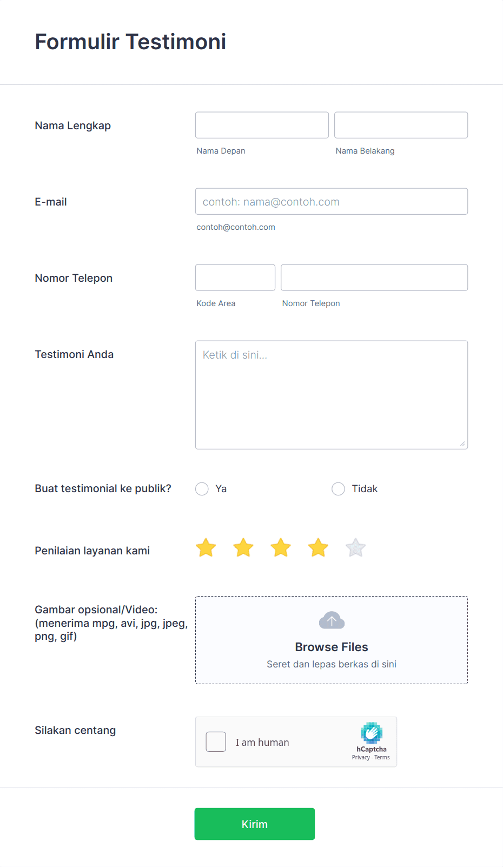Check the I am human checkbox
Screen dimensions: 503x867
(x=216, y=742)
